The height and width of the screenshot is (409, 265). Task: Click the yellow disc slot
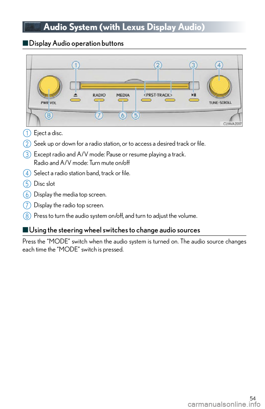tap(134, 86)
